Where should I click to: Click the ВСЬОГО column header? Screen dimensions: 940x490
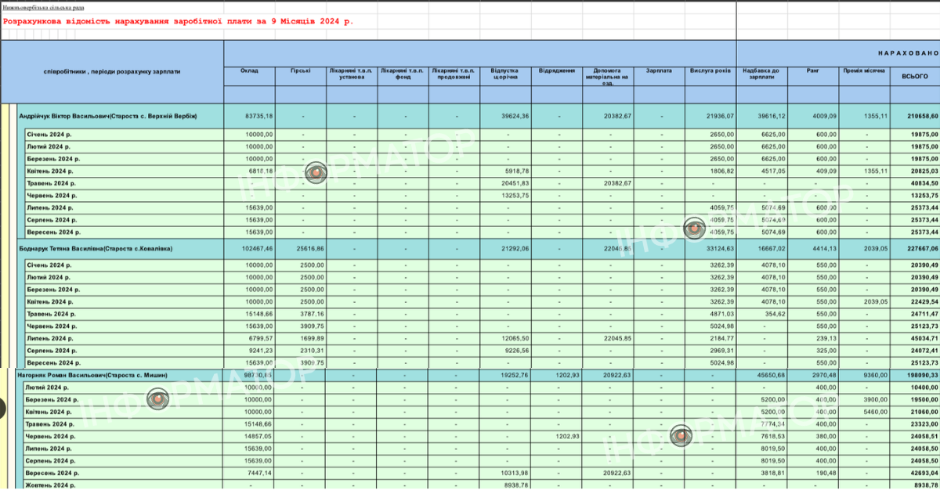tap(914, 76)
